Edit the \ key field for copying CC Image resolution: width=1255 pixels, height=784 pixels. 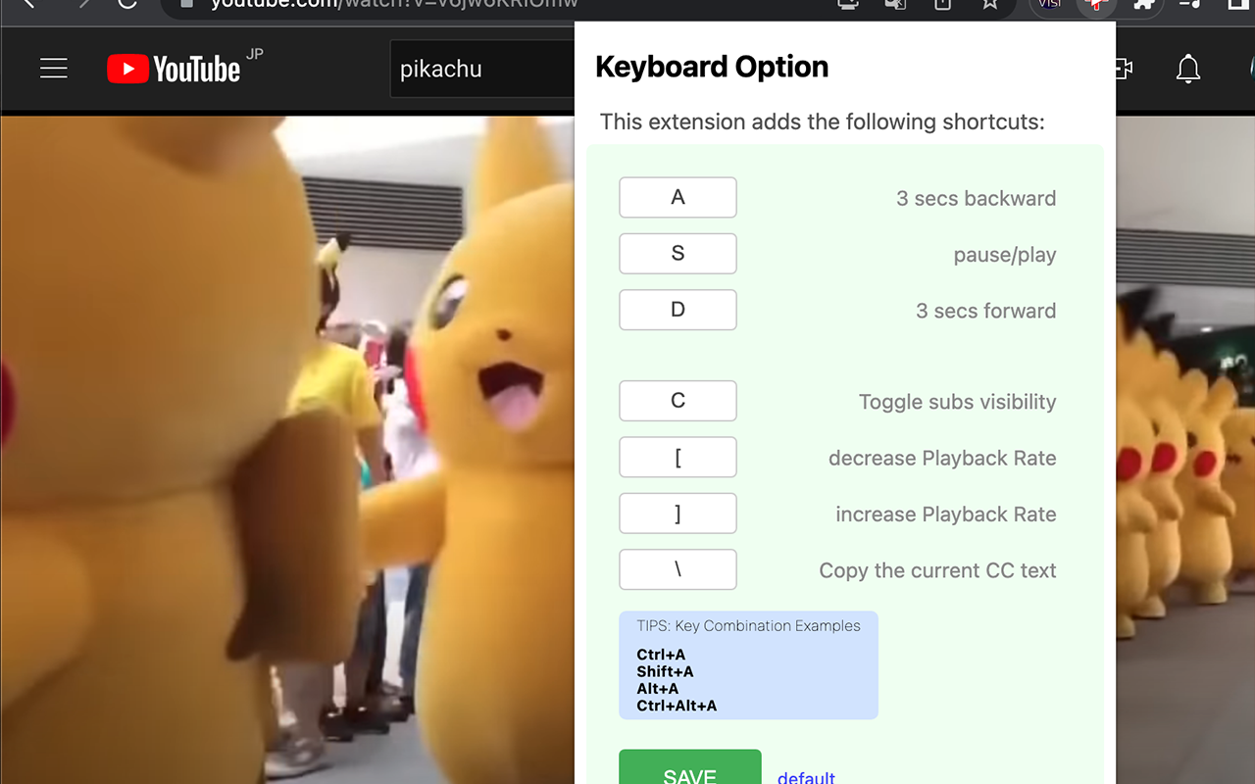(678, 569)
